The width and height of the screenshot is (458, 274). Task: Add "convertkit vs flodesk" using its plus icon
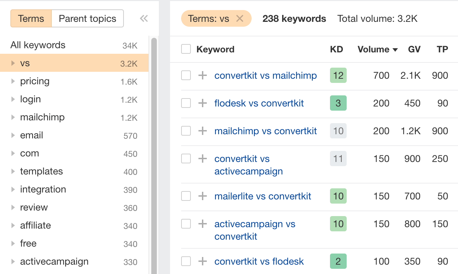[202, 261]
